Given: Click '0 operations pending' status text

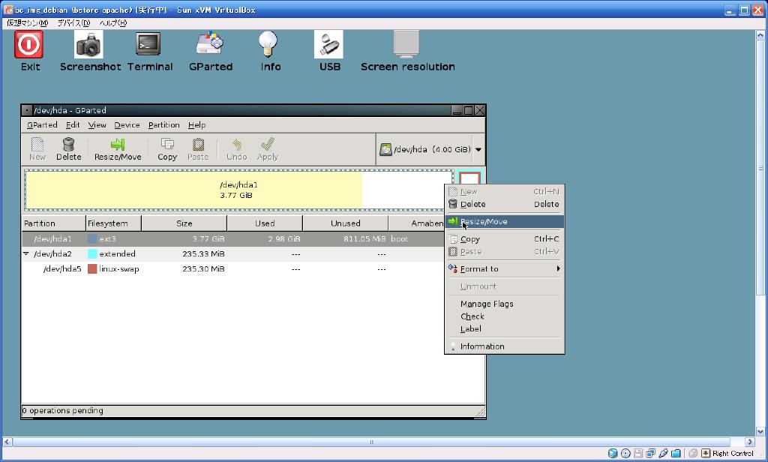Looking at the screenshot, I should coord(63,410).
